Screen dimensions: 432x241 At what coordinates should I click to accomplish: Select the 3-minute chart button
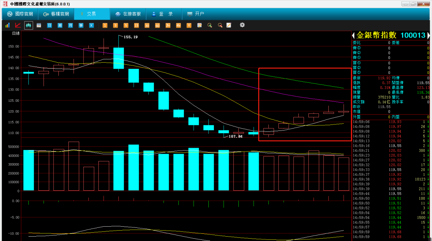(x=115, y=25)
